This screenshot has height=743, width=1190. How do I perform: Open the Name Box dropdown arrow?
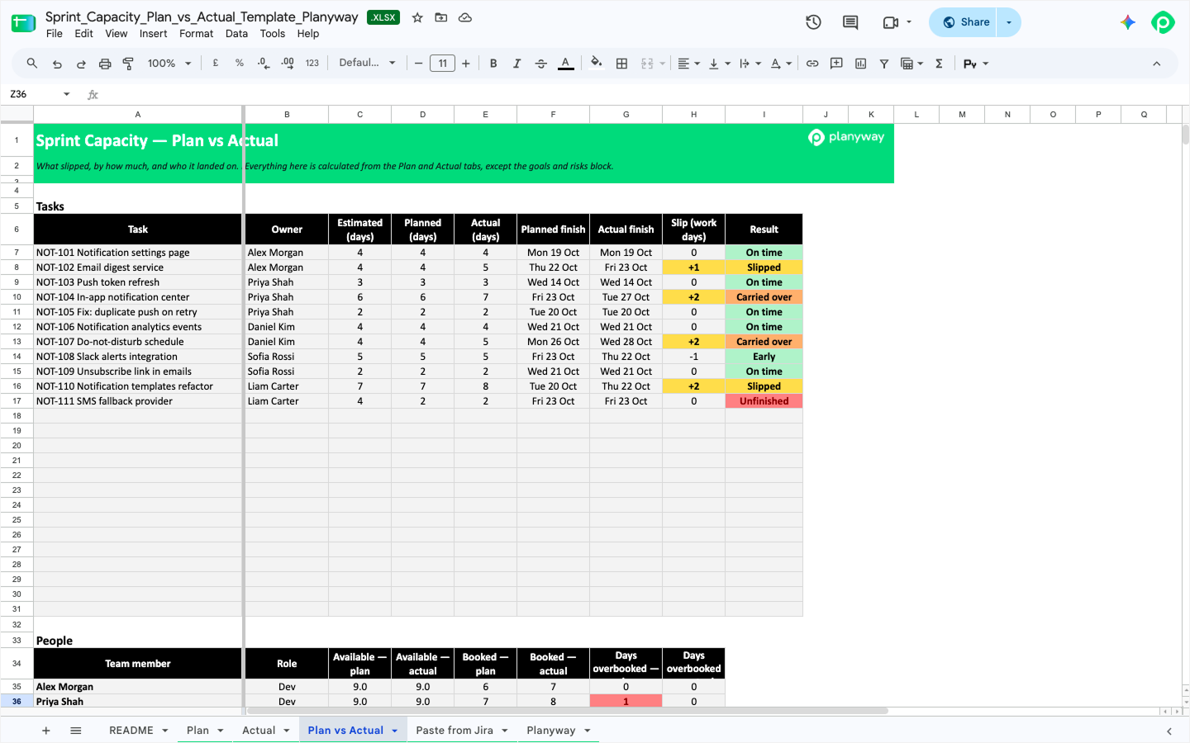[67, 94]
